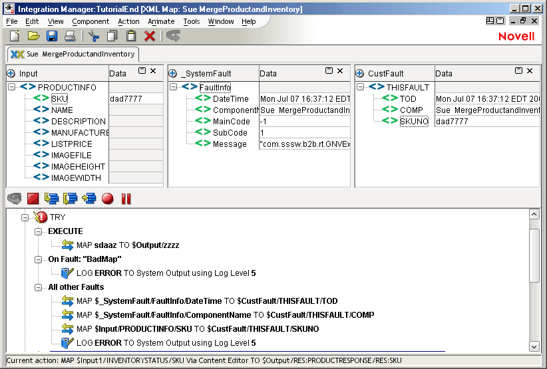Open the Animate menu
The height and width of the screenshot is (369, 547).
160,21
